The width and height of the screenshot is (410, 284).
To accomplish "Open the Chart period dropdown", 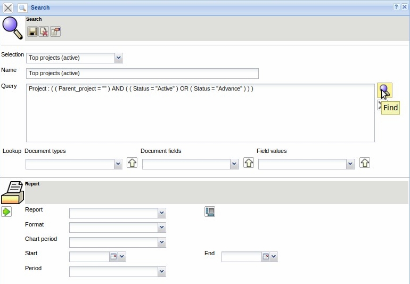I will [x=162, y=242].
